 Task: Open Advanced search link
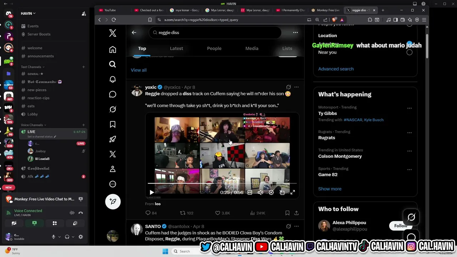(x=336, y=69)
